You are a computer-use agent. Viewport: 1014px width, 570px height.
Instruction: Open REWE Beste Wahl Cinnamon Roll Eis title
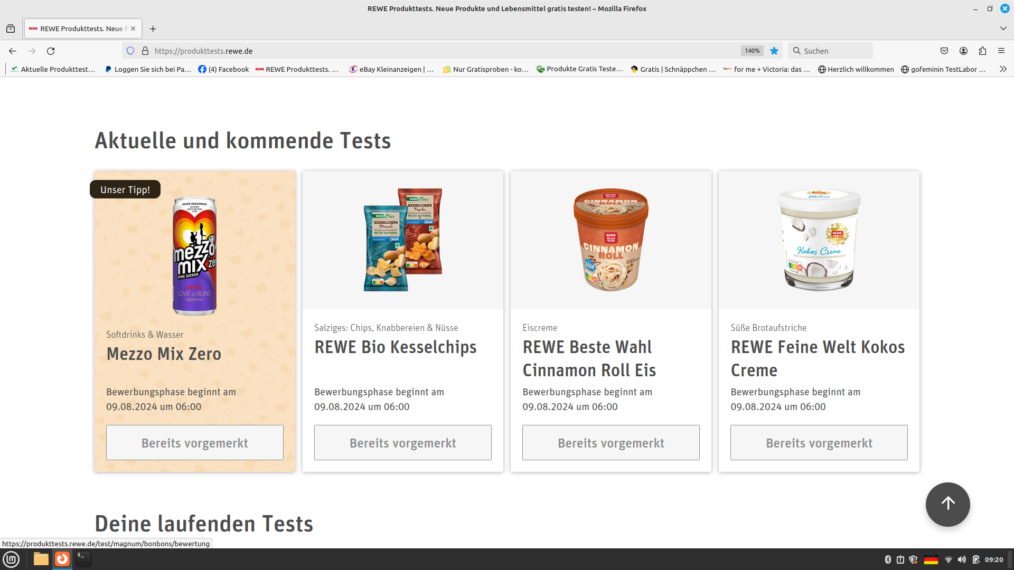pos(589,359)
